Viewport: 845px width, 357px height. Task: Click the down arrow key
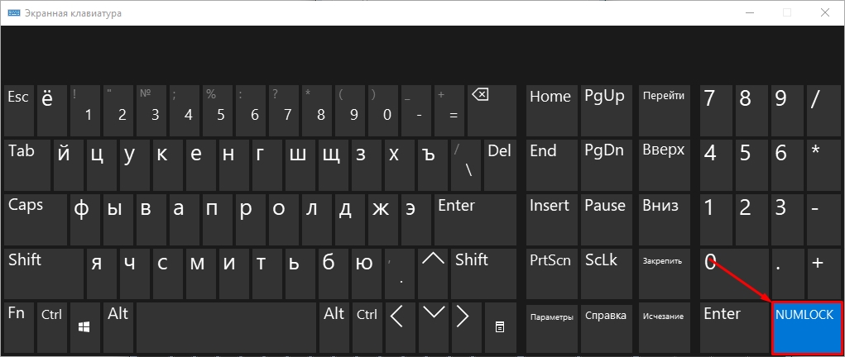coord(434,327)
